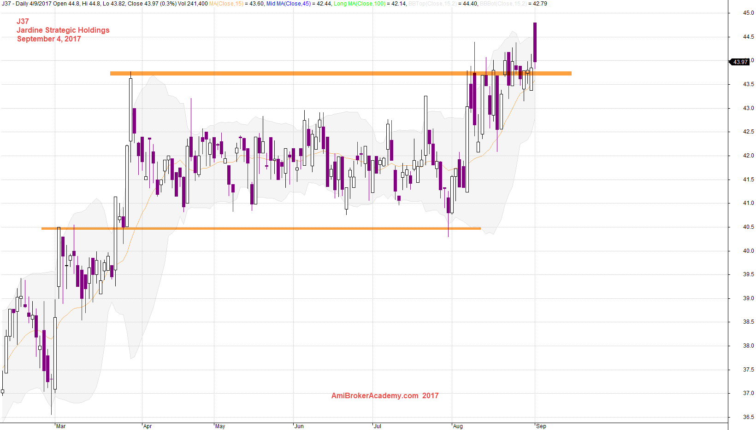The width and height of the screenshot is (756, 430).
Task: Click the 41.5 price axis label
Action: tap(749, 180)
